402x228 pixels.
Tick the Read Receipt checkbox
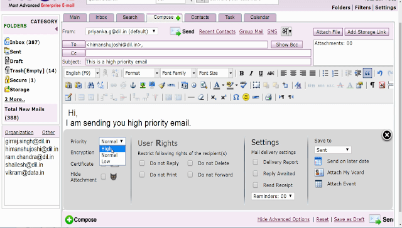pyautogui.click(x=256, y=185)
